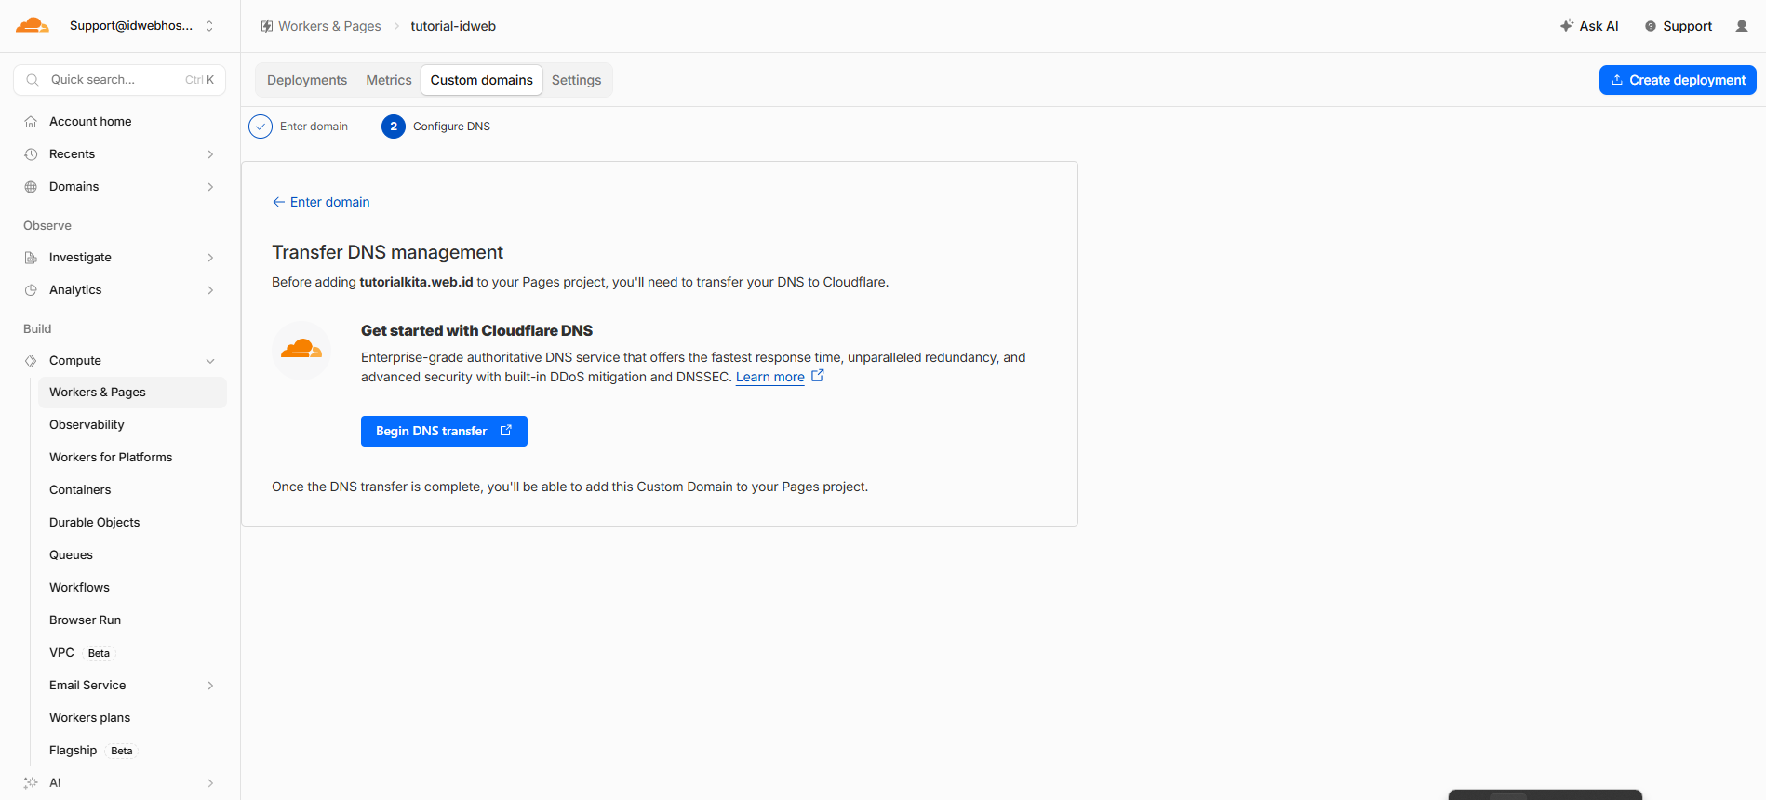Image resolution: width=1766 pixels, height=800 pixels.
Task: Collapse the Compute section chevron
Action: pos(210,361)
